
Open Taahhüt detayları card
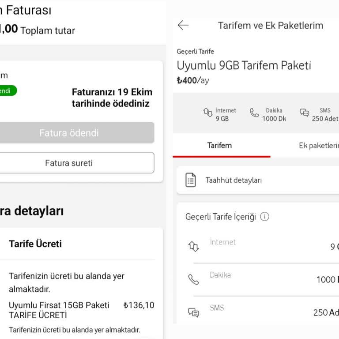pyautogui.click(x=258, y=180)
